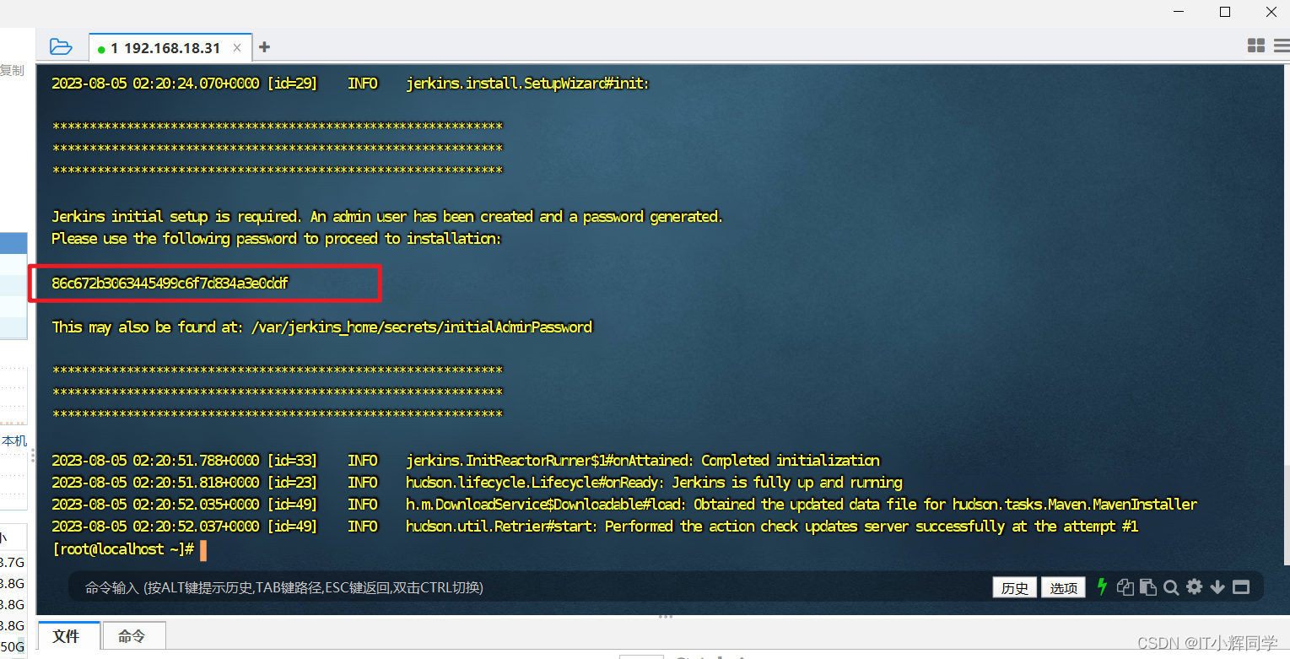The image size is (1290, 659).
Task: Click the 'check updates server successfully' log line
Action: [x=595, y=527]
